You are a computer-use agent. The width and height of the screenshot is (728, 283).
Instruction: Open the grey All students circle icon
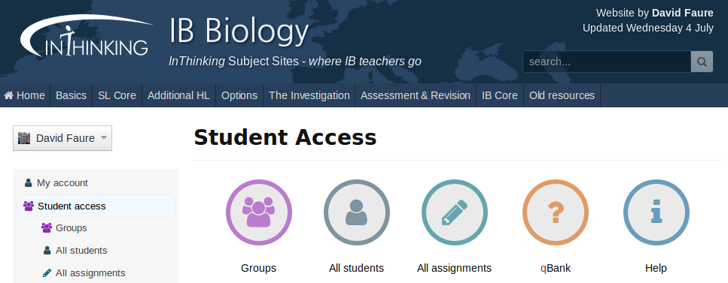click(357, 212)
